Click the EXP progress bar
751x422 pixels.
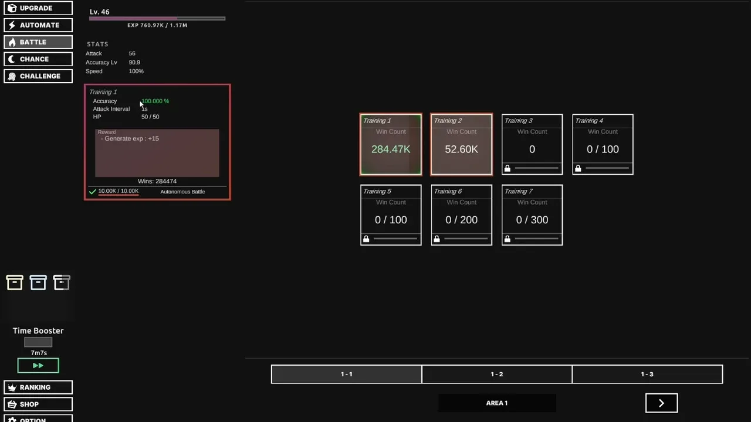[x=157, y=19]
